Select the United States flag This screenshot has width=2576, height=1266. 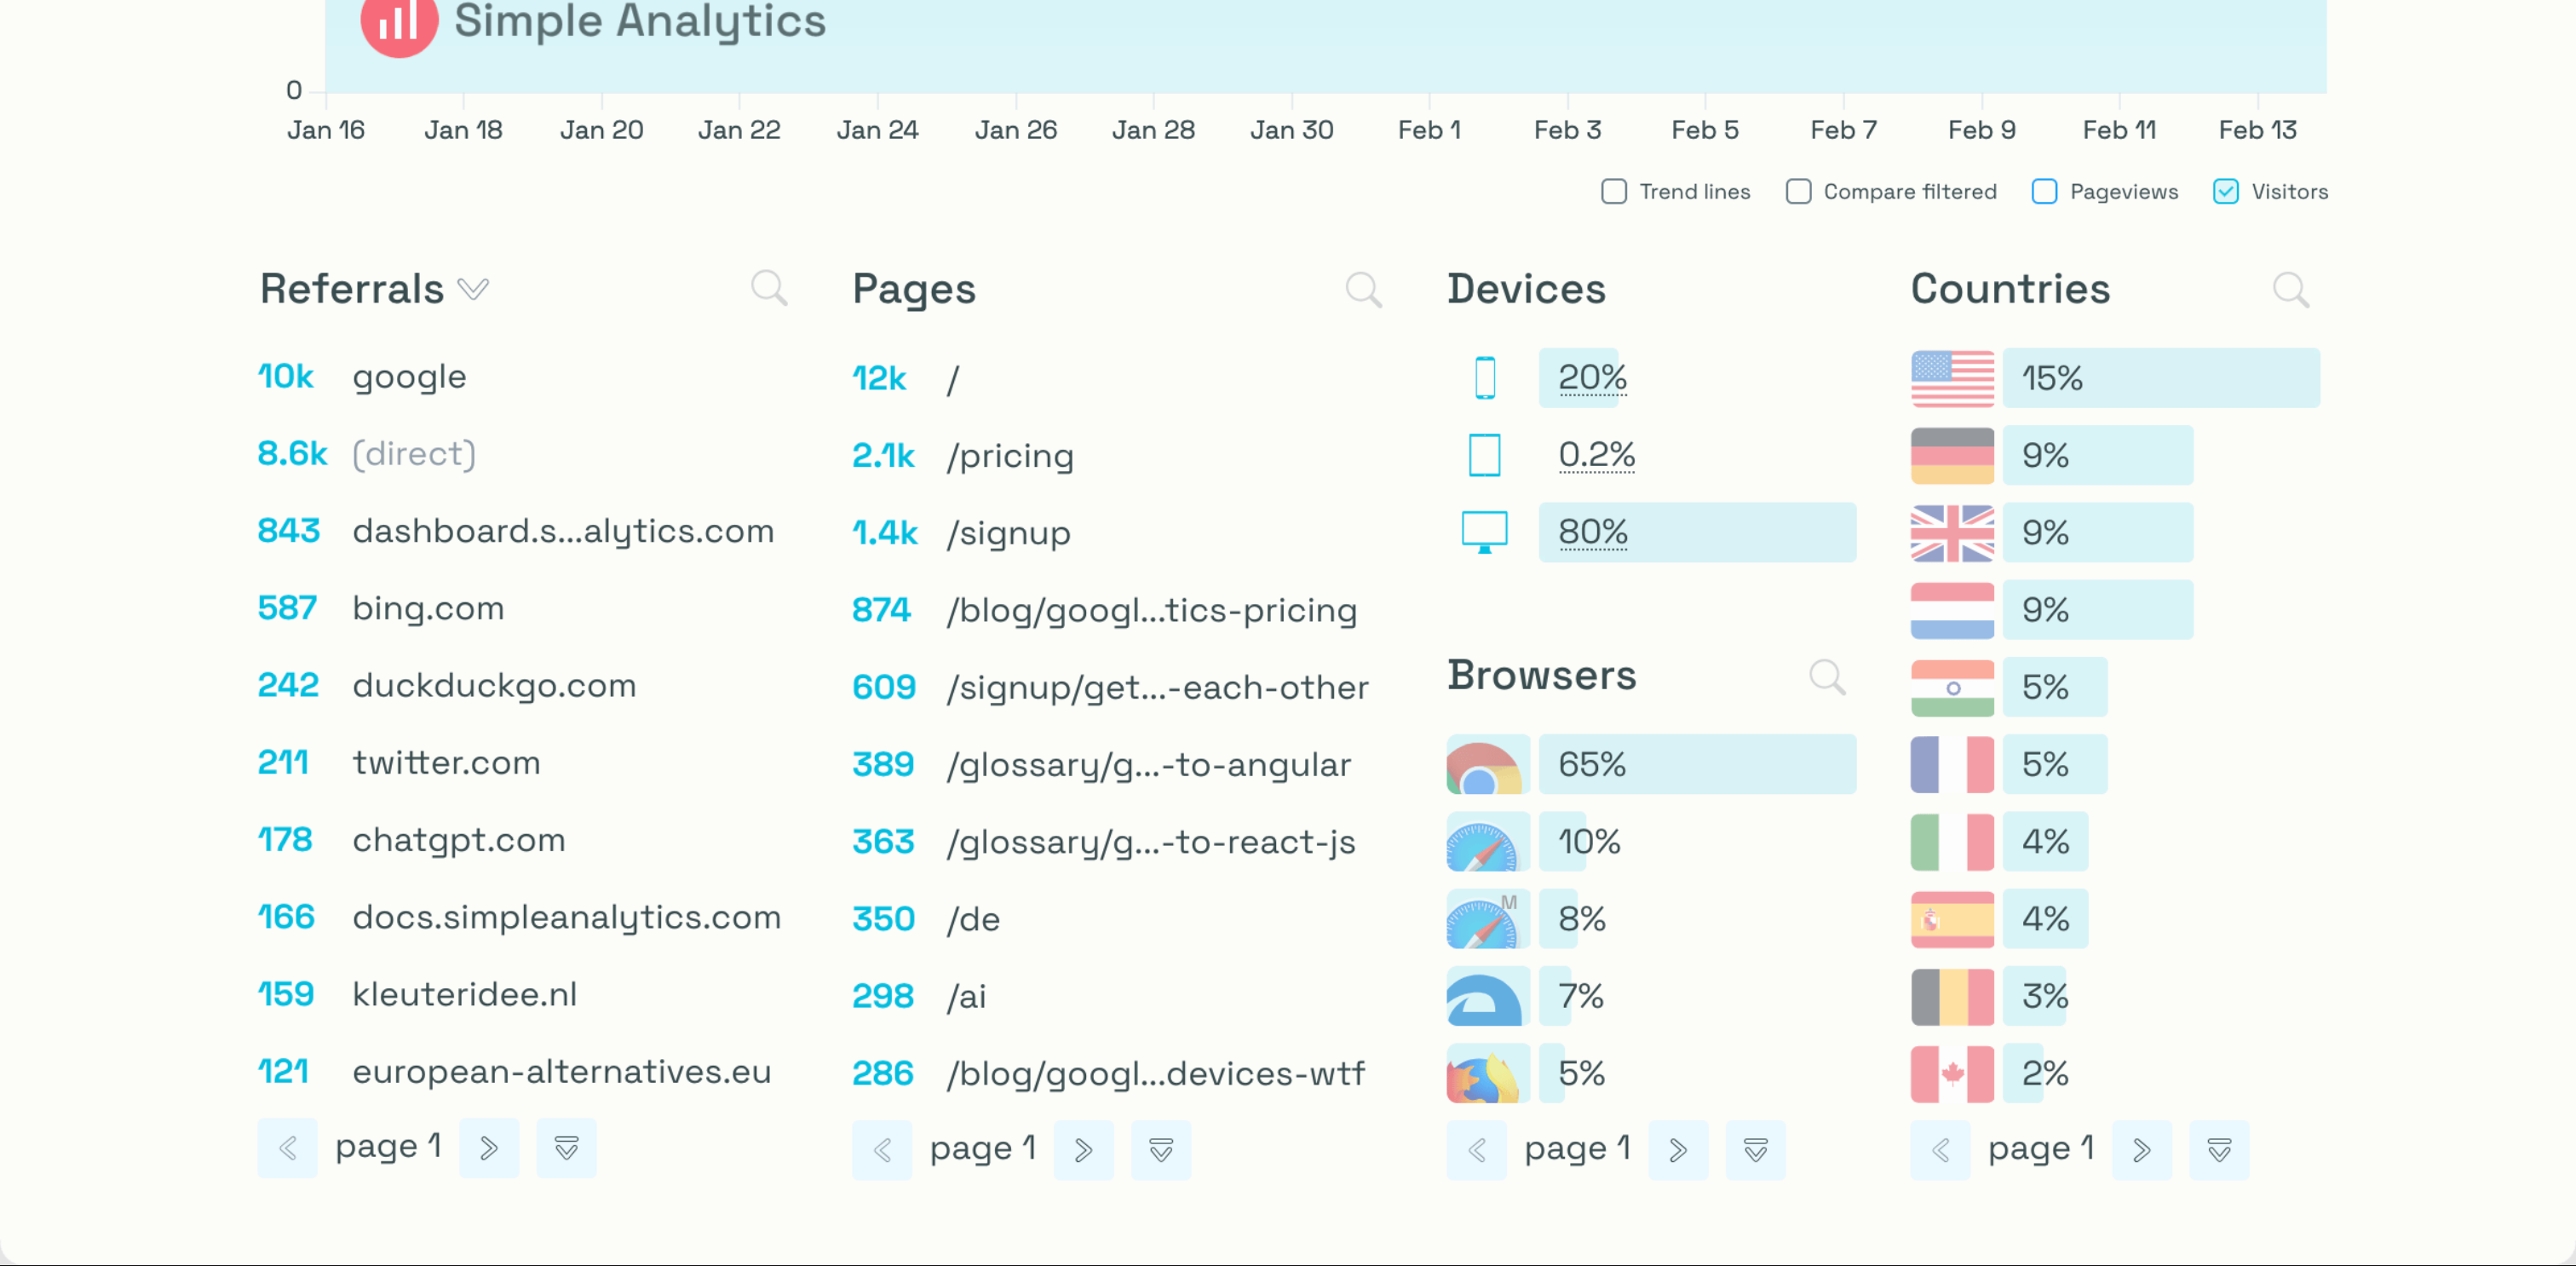point(1952,378)
